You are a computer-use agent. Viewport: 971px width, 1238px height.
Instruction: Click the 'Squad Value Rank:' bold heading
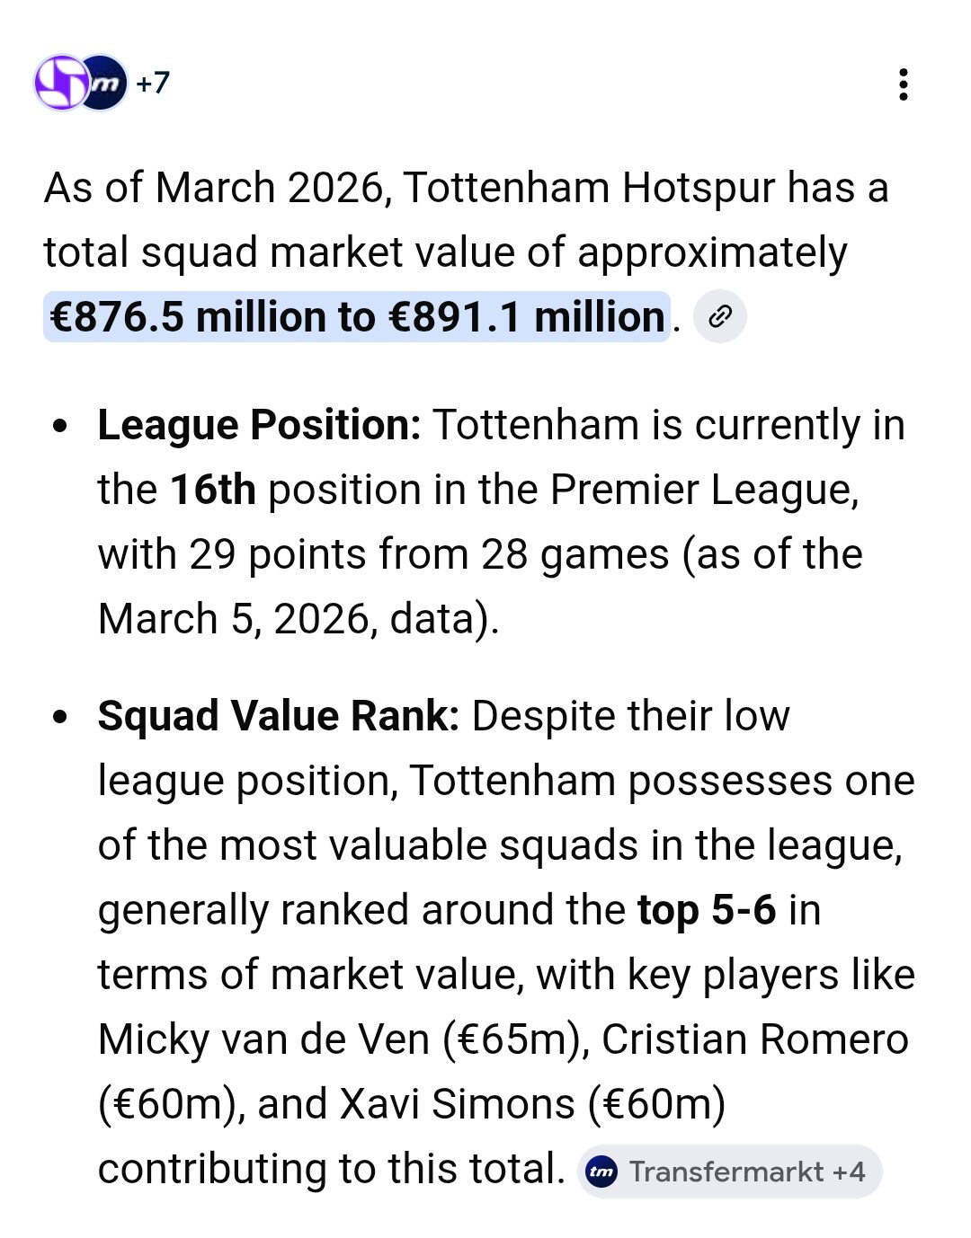click(278, 716)
